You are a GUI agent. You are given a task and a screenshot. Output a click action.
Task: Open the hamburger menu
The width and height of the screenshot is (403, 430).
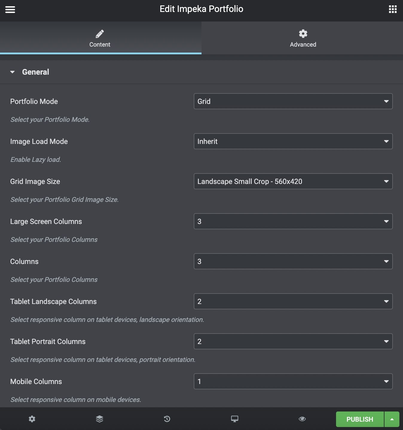coord(10,10)
